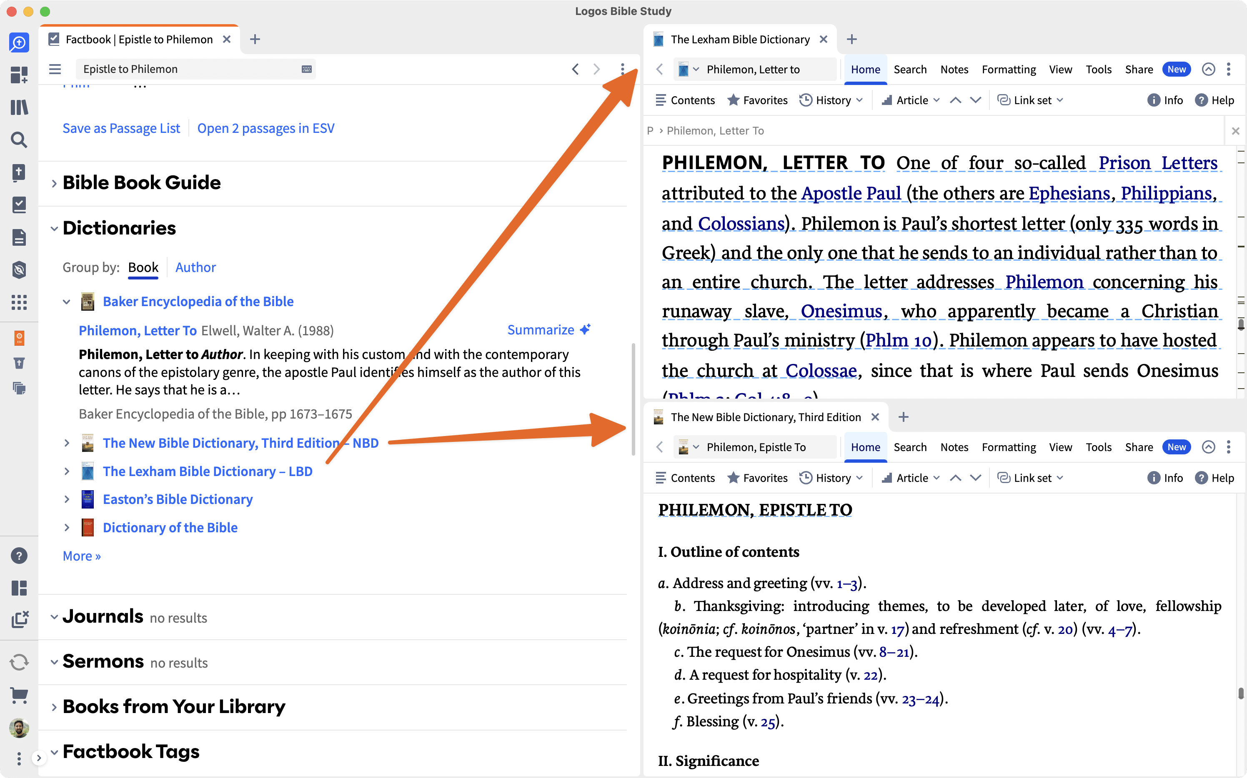Expand The Lexham Bible Dictionary LBD entry
Viewport: 1247px width, 778px height.
point(66,471)
